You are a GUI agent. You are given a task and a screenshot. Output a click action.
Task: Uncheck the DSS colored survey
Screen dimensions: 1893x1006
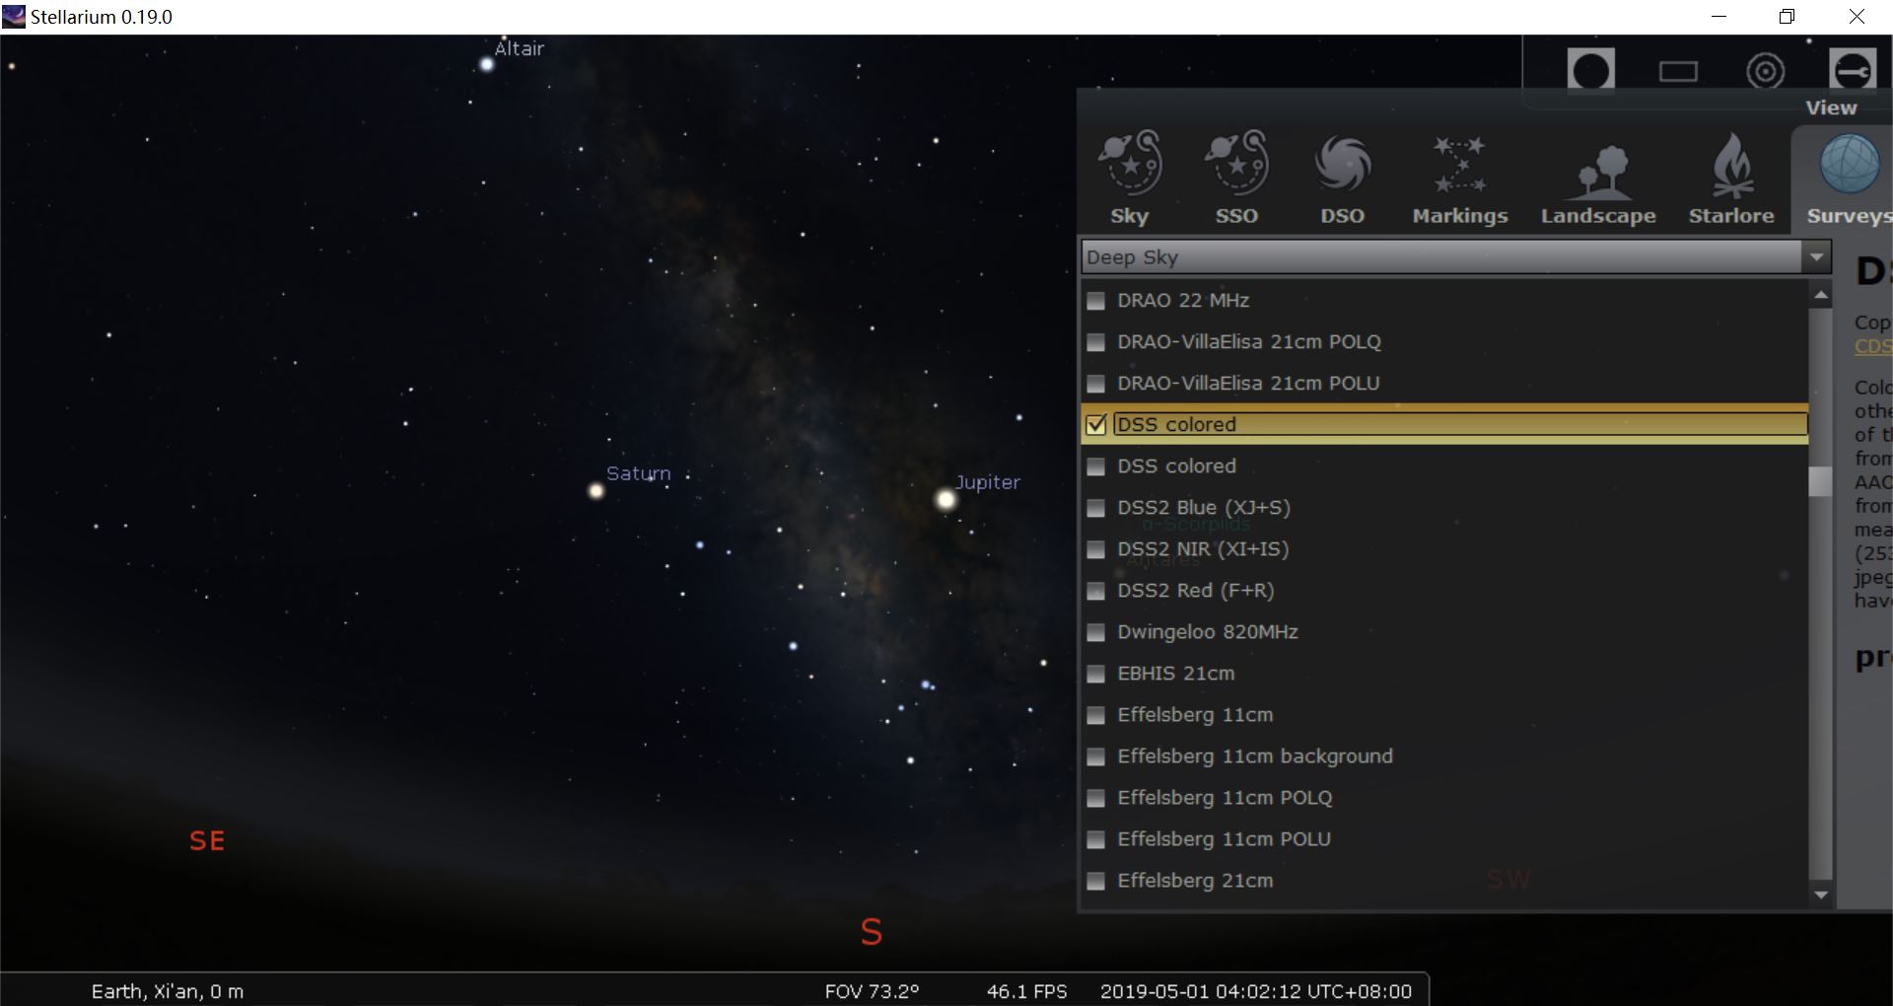coord(1096,425)
